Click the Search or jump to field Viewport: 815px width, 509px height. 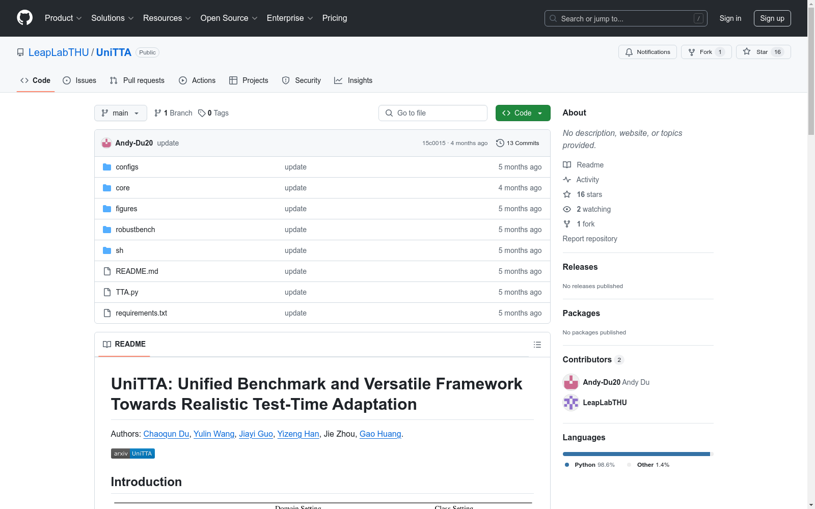pos(626,18)
